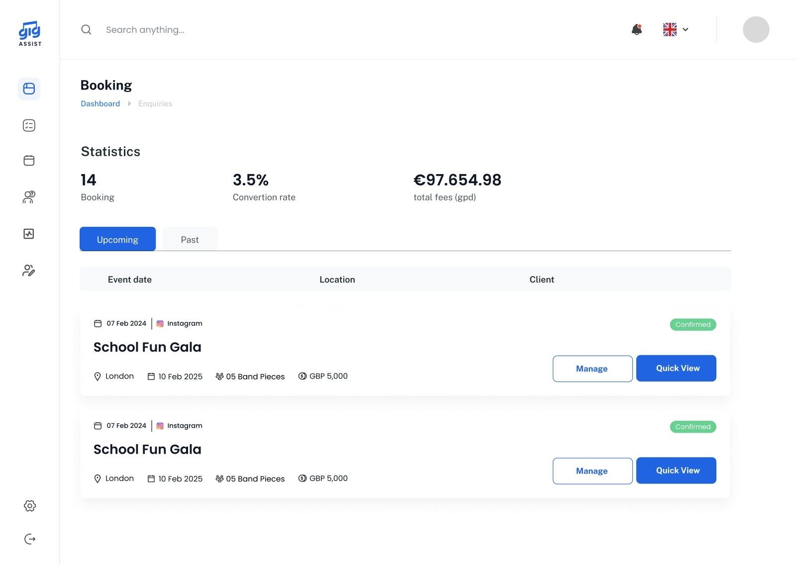The height and width of the screenshot is (565, 796).
Task: Click the search magnifier icon
Action: [87, 30]
